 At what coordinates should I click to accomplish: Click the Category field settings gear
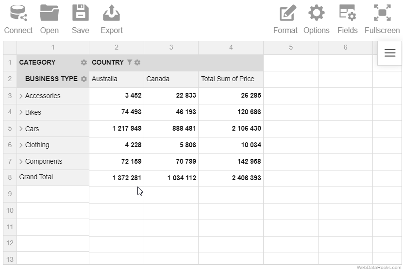(x=84, y=63)
